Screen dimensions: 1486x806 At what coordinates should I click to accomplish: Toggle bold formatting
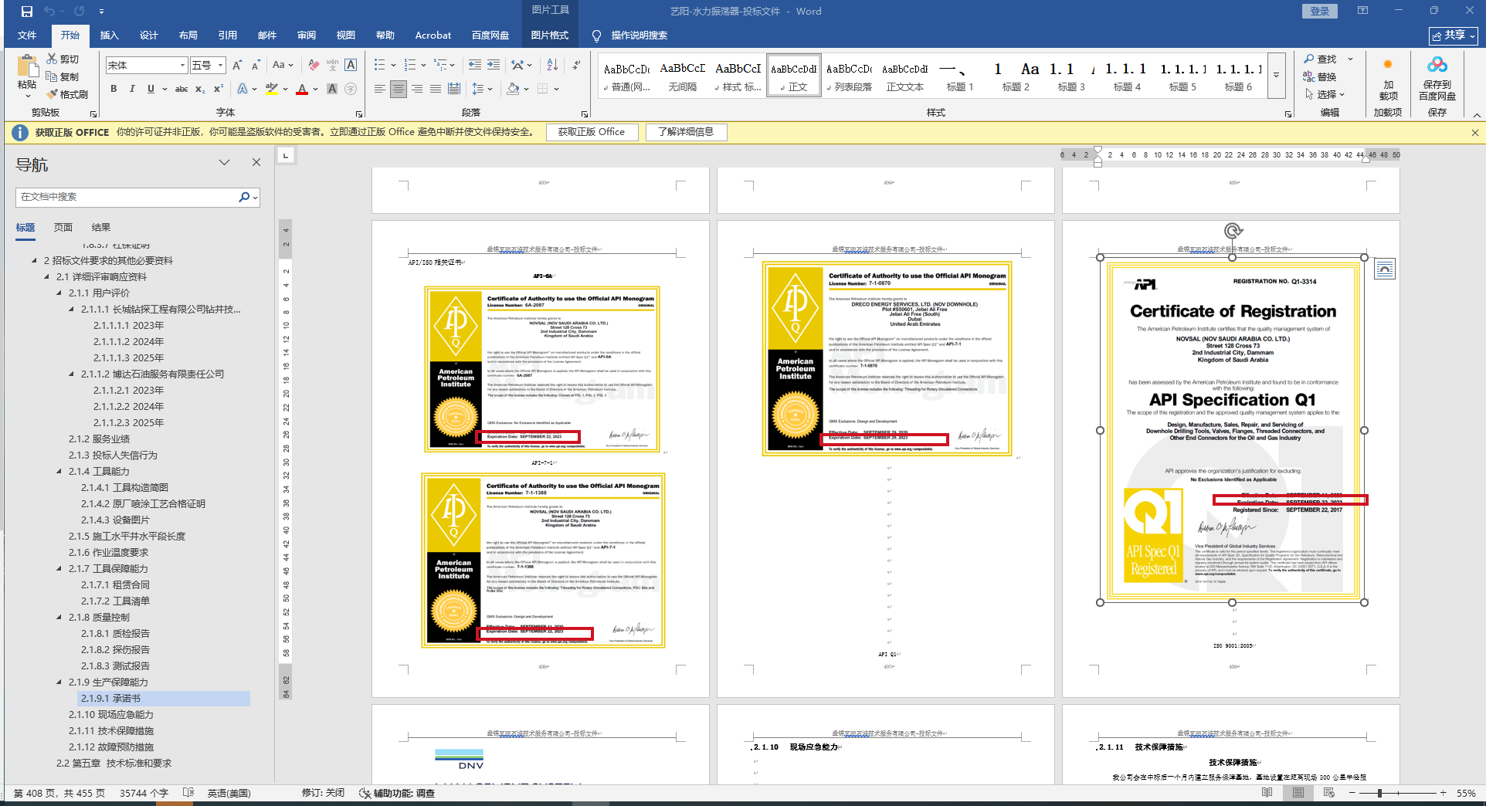coord(114,89)
